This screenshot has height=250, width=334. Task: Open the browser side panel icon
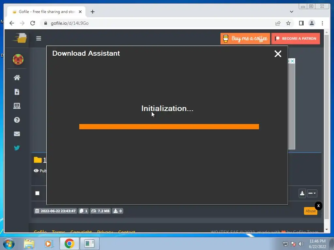(301, 23)
